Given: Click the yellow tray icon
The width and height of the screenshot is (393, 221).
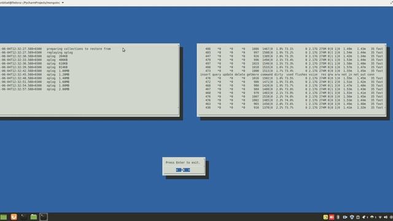Looking at the screenshot, I should [x=325, y=217].
